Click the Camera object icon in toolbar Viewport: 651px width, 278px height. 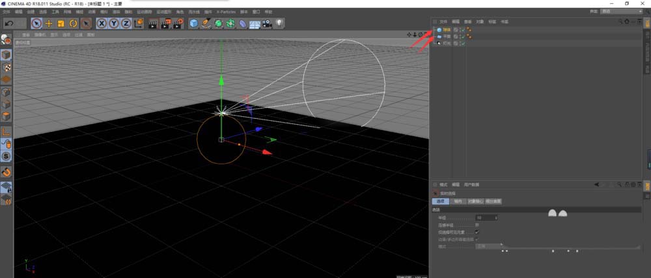tap(267, 23)
